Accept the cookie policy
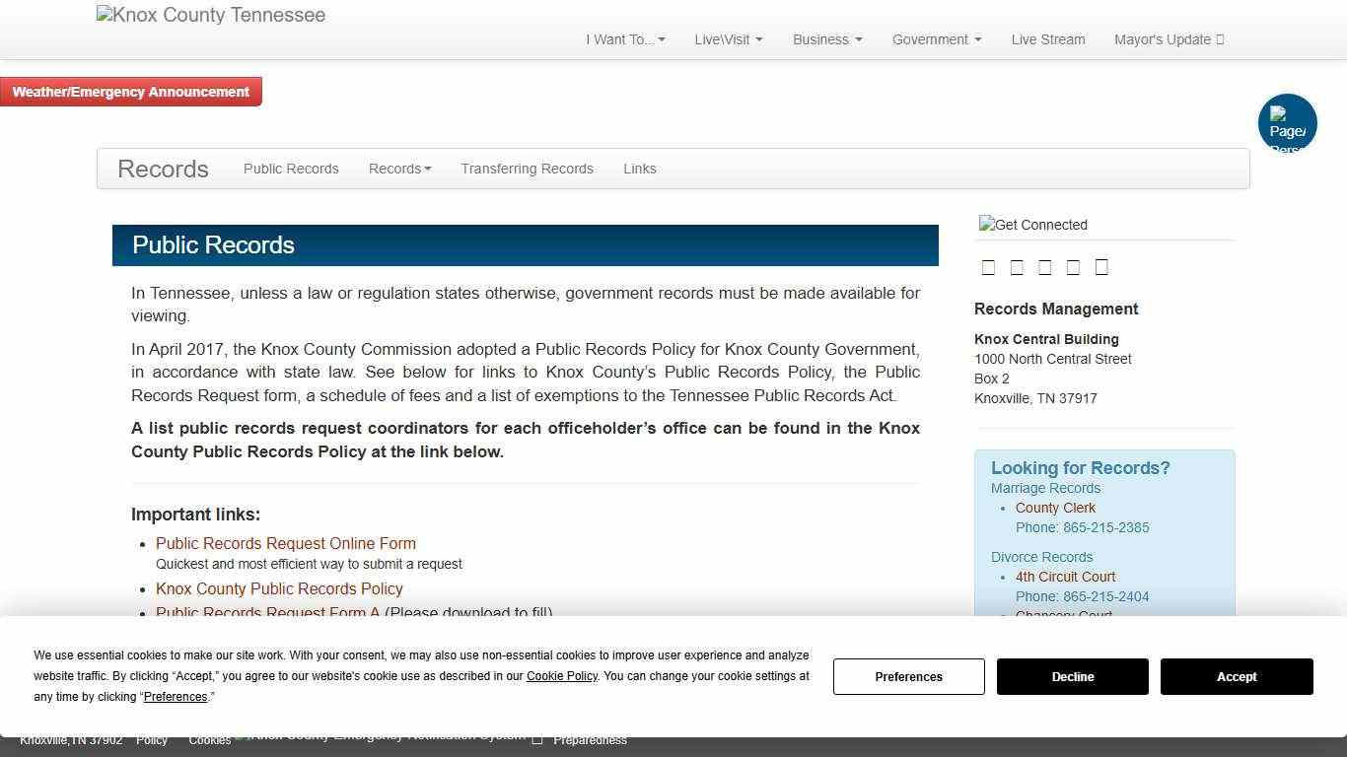Screen dimensions: 1347x757 (1237, 676)
